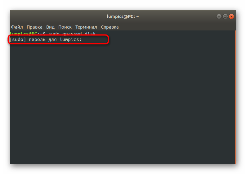The image size is (246, 174).
Task: Maximize the terminal window
Action: [x=225, y=16]
